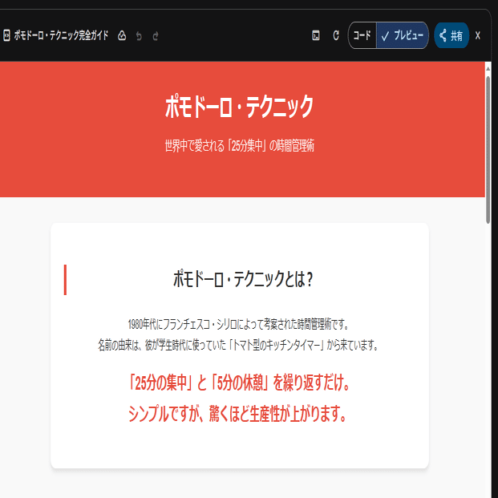Click the scrollbar up arrow
The height and width of the screenshot is (498, 498).
click(x=488, y=69)
